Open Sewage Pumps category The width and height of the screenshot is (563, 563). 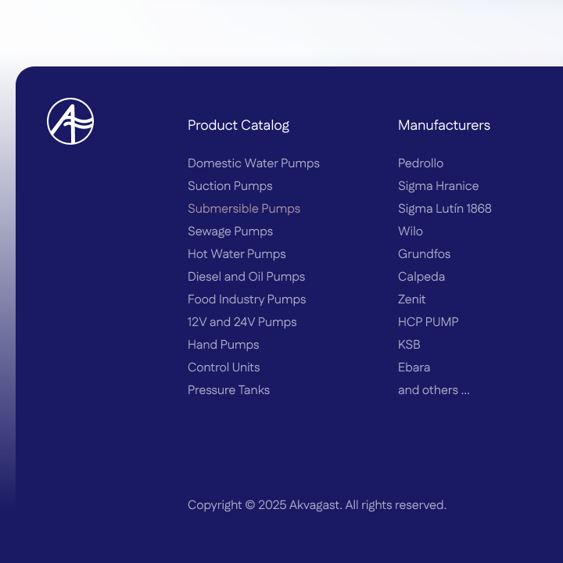tap(230, 231)
